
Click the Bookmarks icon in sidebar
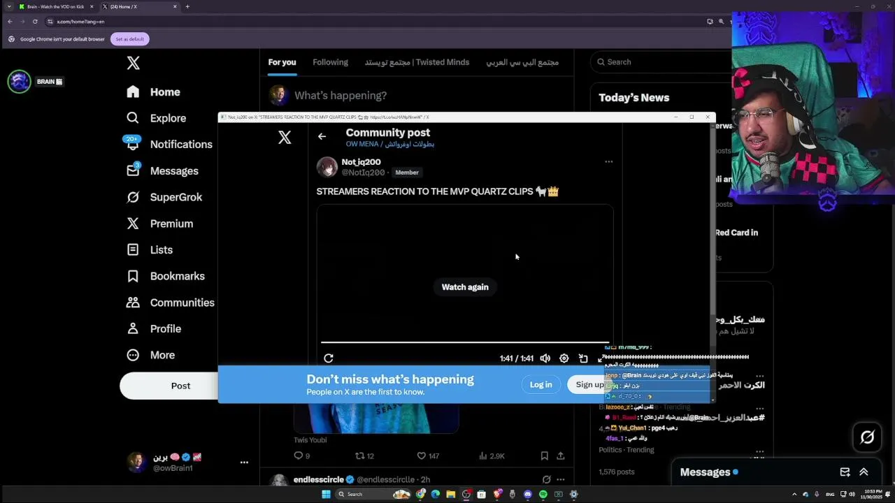click(x=133, y=276)
